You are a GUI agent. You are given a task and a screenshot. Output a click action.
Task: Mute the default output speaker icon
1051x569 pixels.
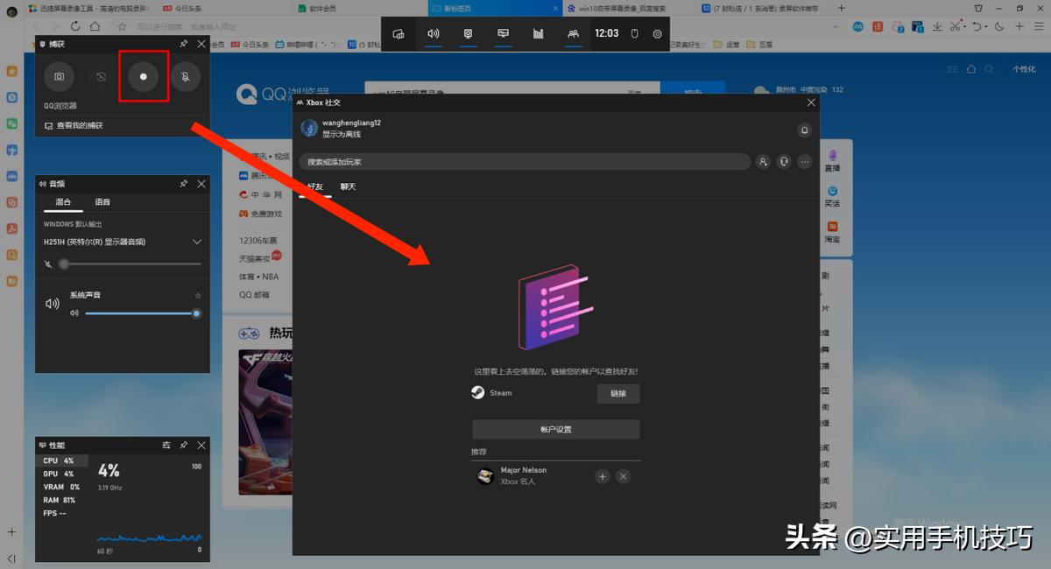48,263
